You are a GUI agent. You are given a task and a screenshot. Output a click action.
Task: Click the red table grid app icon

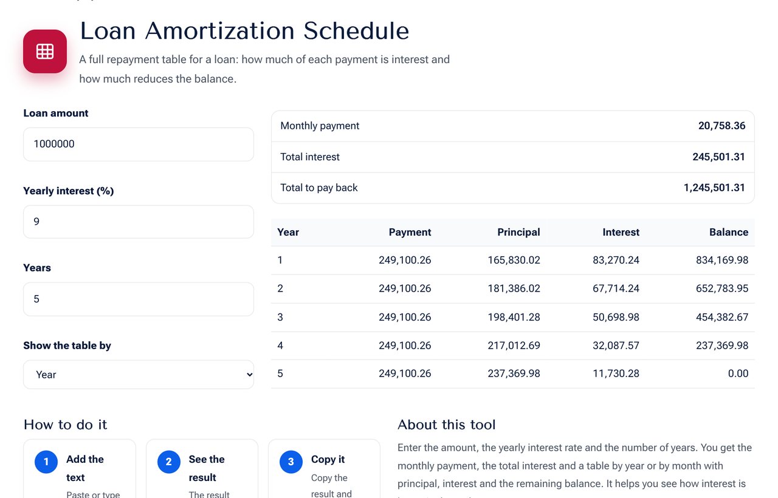pyautogui.click(x=45, y=52)
